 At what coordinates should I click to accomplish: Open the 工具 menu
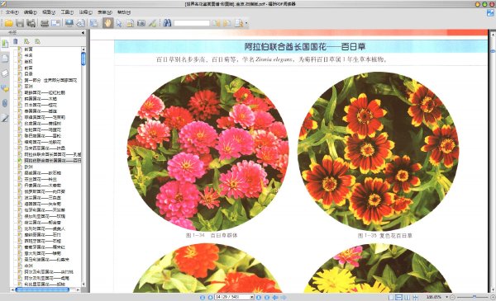(67, 12)
